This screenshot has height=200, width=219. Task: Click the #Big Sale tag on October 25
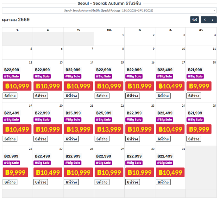(195, 120)
